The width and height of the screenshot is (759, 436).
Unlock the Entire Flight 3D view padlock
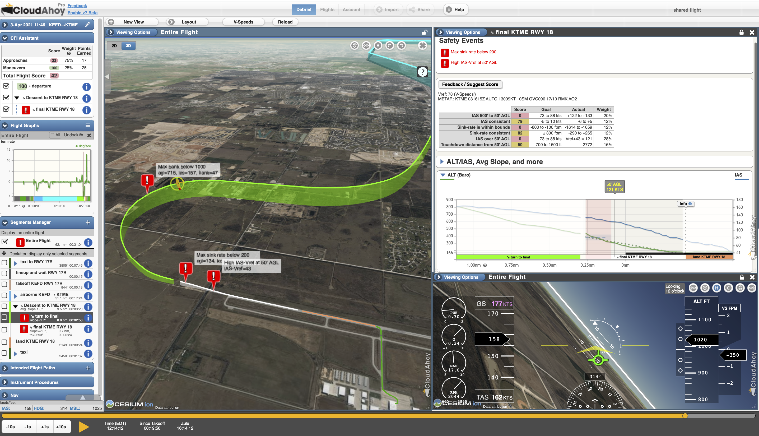[424, 32]
